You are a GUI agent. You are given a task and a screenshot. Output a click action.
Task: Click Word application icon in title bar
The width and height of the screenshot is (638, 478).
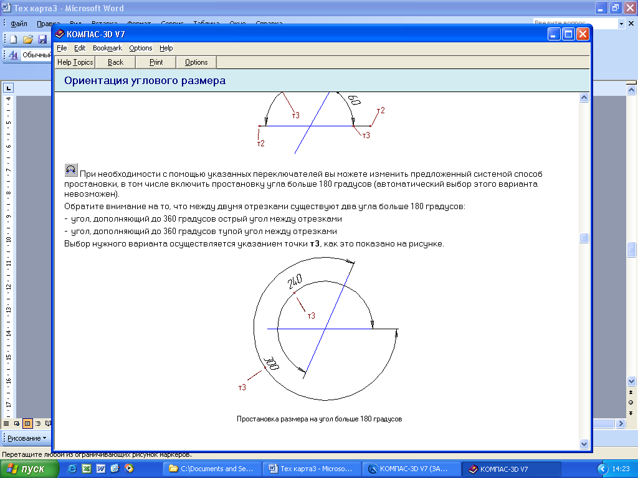tap(6, 7)
